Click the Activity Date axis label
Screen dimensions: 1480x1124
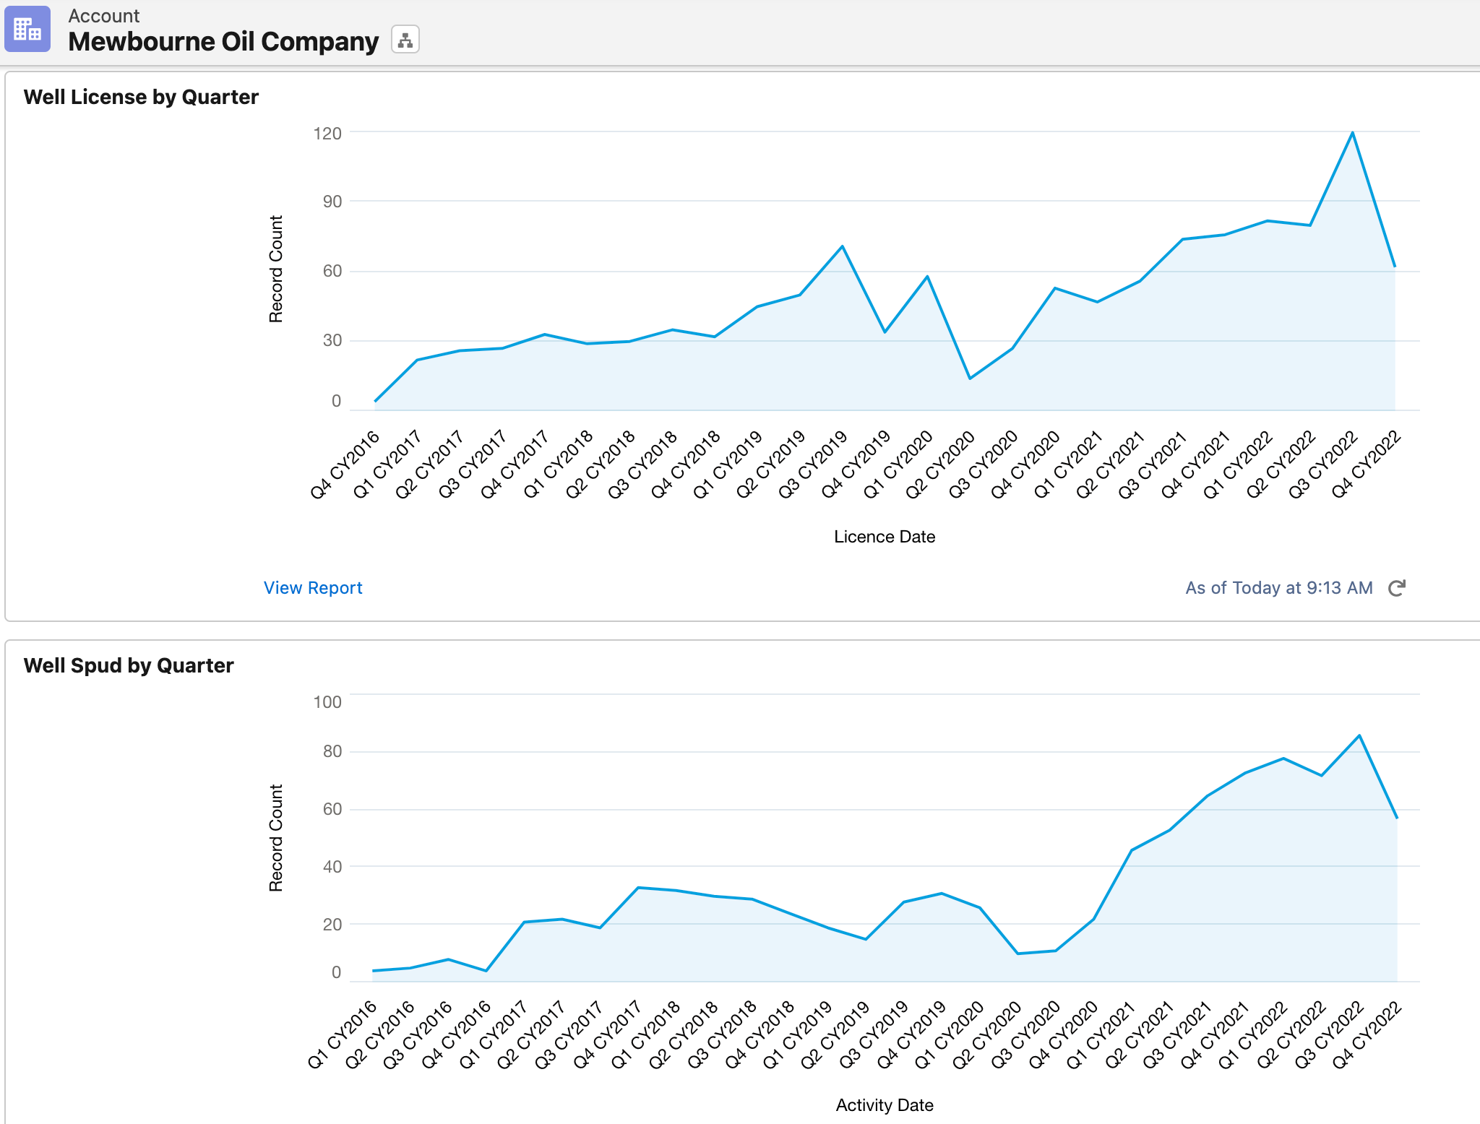[884, 1104]
